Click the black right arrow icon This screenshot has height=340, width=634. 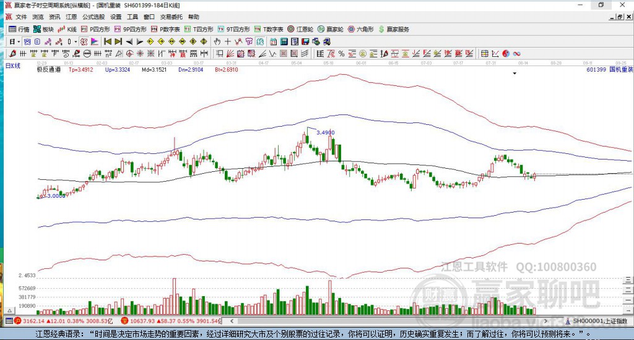coord(139,41)
